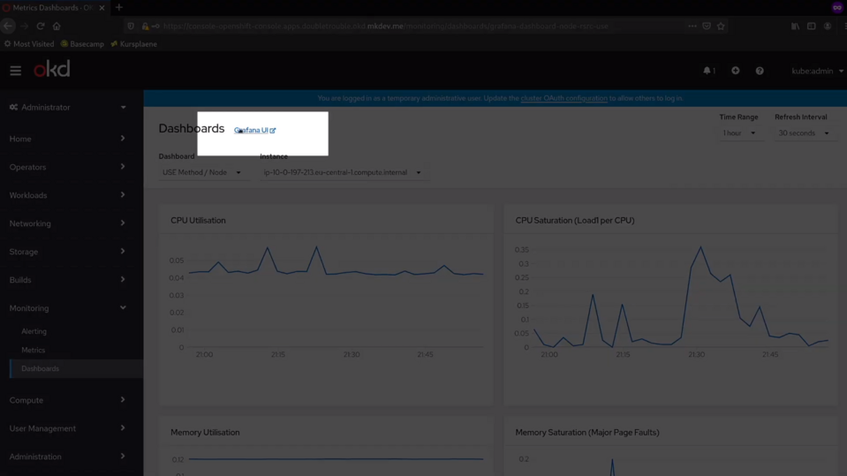Image resolution: width=847 pixels, height=476 pixels.
Task: Click the Dashboards page heading
Action: point(192,129)
